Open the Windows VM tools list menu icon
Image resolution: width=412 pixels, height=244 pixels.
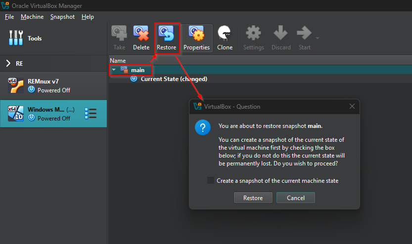click(x=91, y=114)
